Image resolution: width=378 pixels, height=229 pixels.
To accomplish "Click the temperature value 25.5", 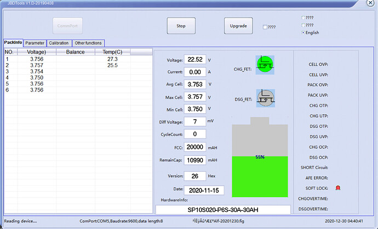I will click(x=113, y=65).
